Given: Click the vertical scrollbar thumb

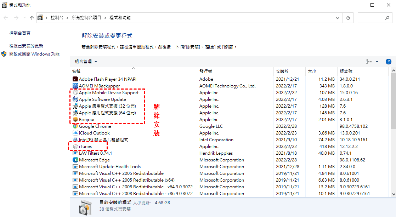Looking at the screenshot, I should (x=394, y=102).
